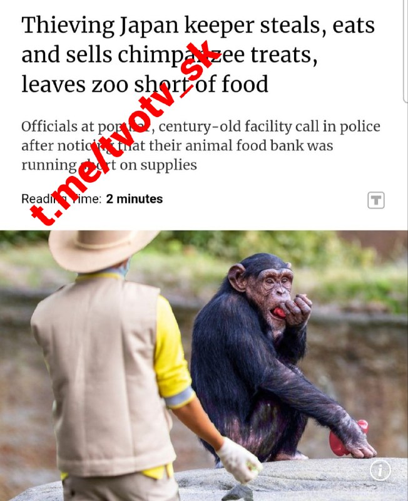Grab the scrollbar handle at right edge
This screenshot has height=501, width=408.
[x=405, y=51]
